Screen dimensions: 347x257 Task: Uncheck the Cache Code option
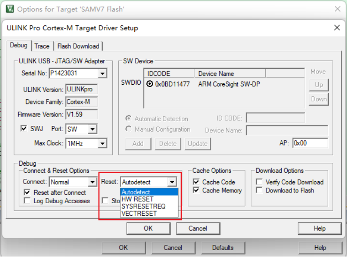click(197, 182)
